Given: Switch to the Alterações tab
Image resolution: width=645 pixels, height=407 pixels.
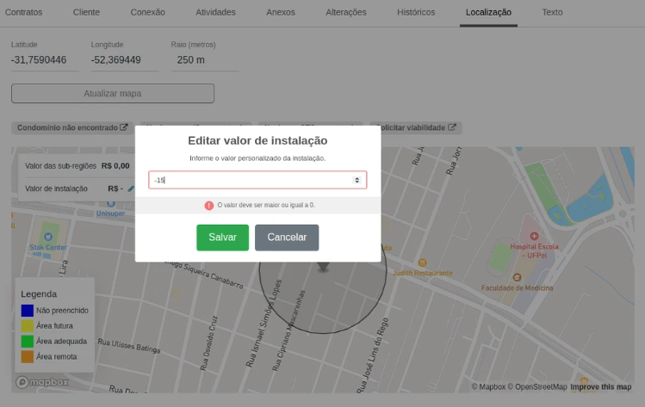Looking at the screenshot, I should click(346, 12).
